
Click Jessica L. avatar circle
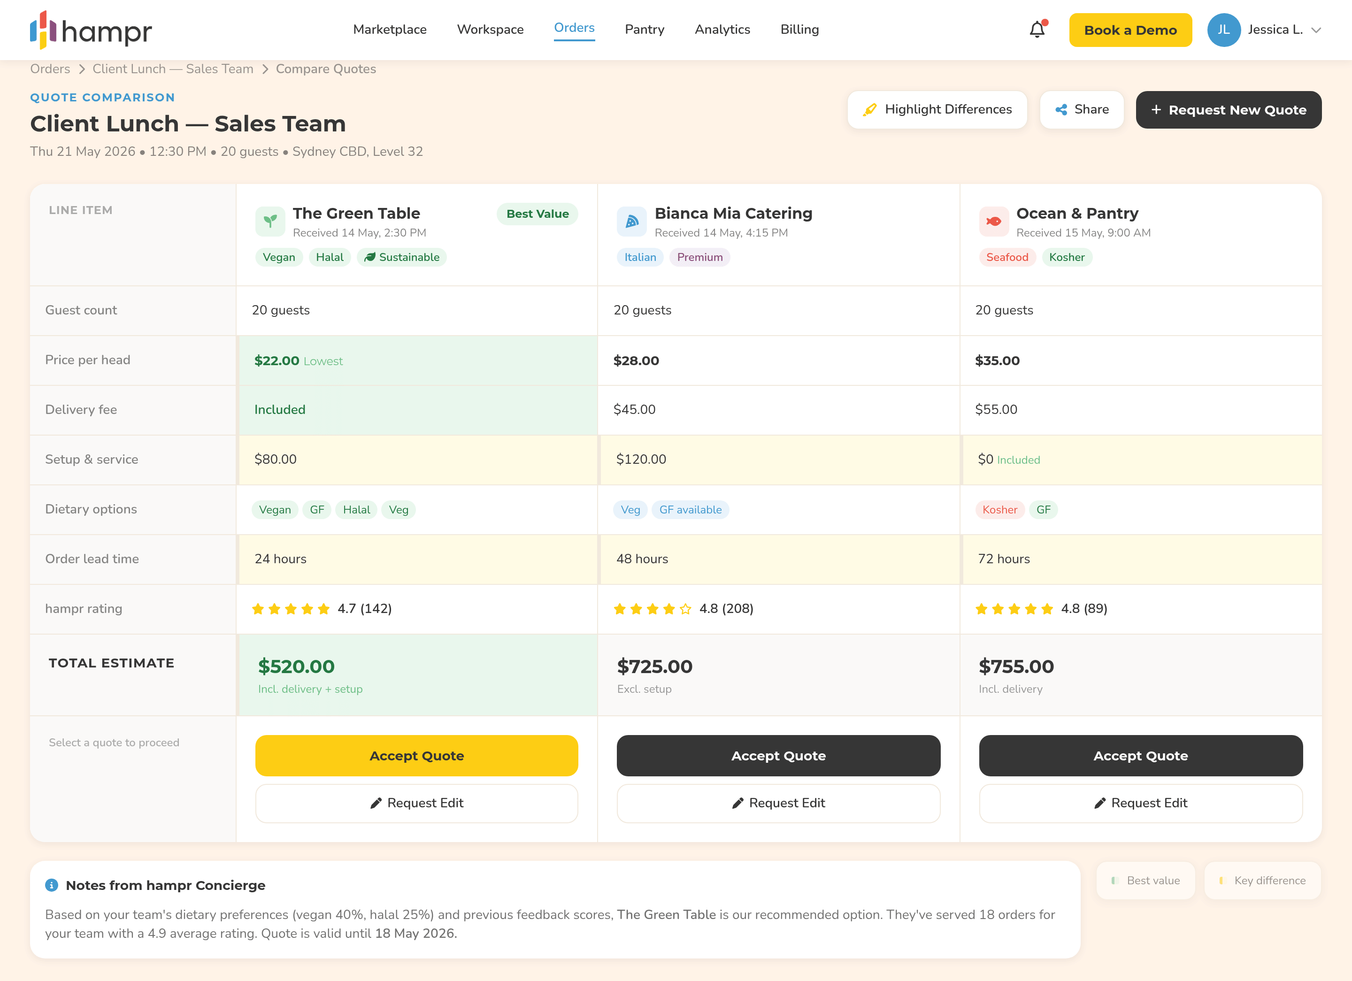[1223, 30]
